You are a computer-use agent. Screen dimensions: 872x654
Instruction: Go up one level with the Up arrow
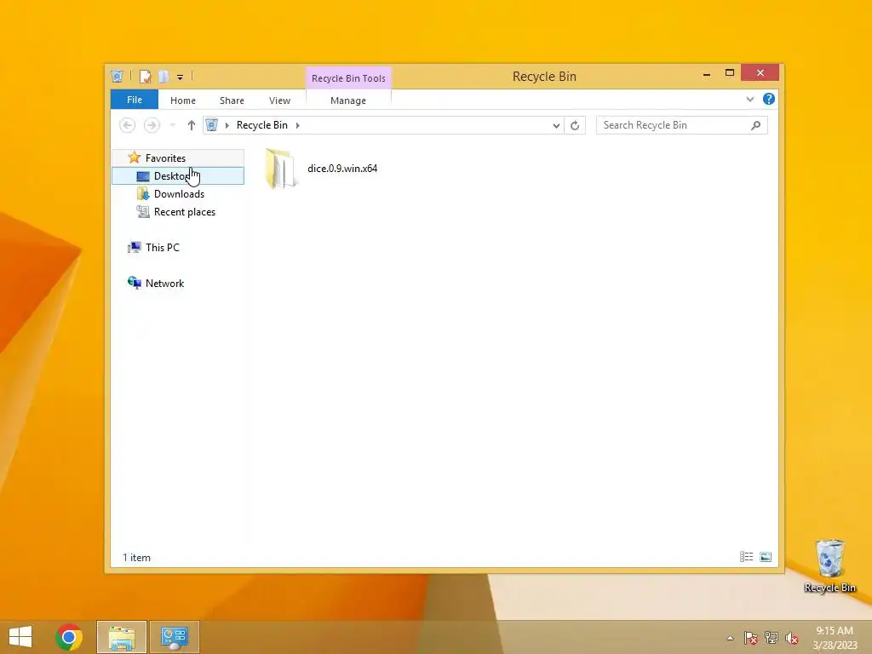tap(192, 125)
